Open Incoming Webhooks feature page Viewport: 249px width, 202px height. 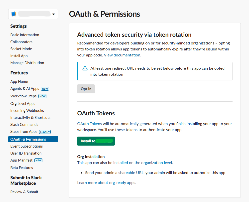pos(27,111)
